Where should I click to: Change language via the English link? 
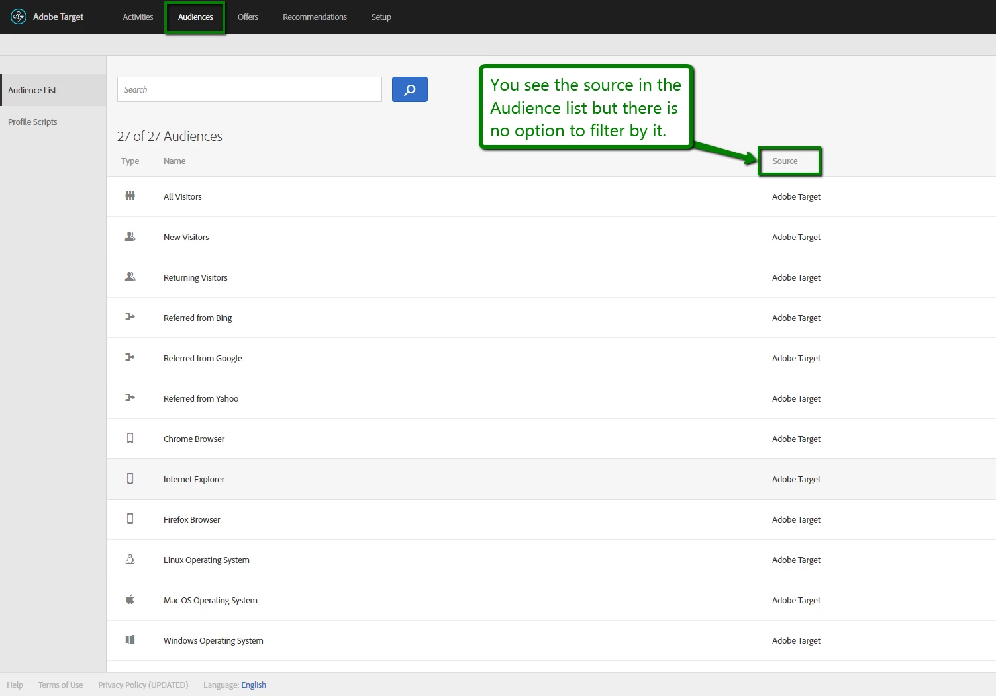[254, 685]
